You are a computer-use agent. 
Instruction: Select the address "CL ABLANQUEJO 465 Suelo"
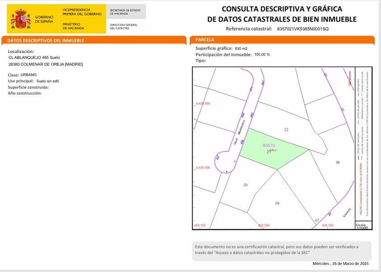click(x=34, y=58)
